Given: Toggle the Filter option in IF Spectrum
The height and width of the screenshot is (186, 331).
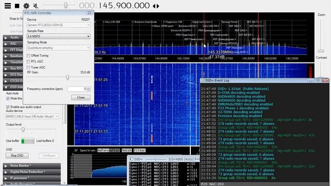Looking at the screenshot, I should point(139,150).
